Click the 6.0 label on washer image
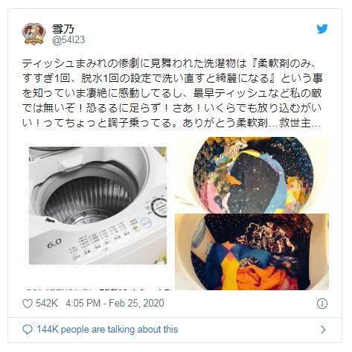 pyautogui.click(x=54, y=243)
